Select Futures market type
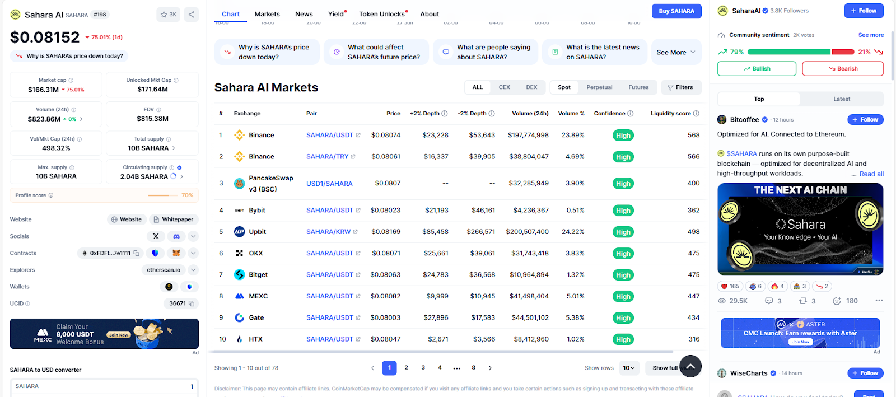896x397 pixels. pos(638,87)
